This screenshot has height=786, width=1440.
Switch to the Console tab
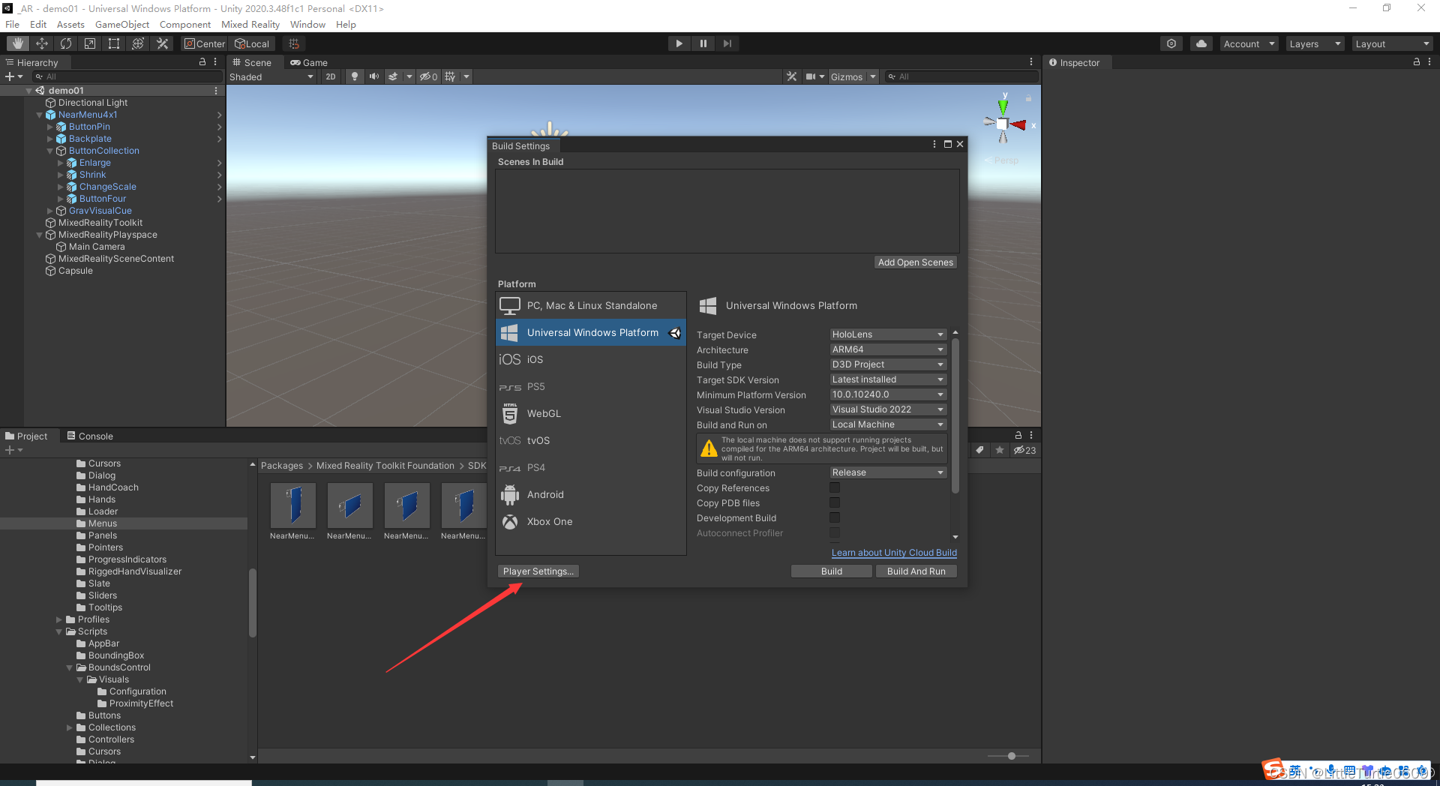click(x=90, y=436)
